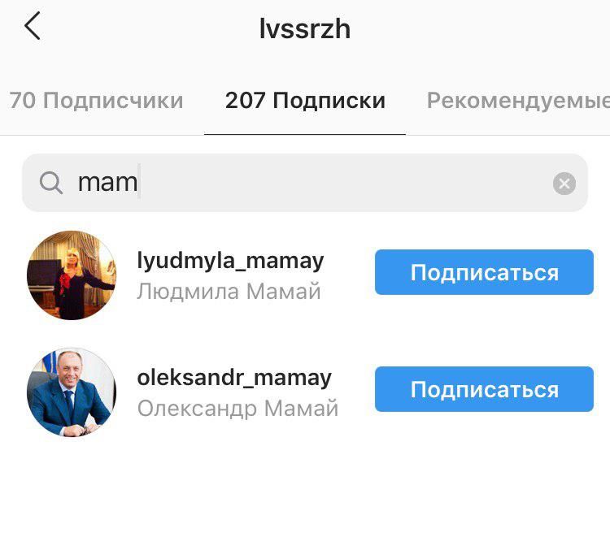The width and height of the screenshot is (610, 537).
Task: Tap the back arrow icon
Action: (x=33, y=26)
